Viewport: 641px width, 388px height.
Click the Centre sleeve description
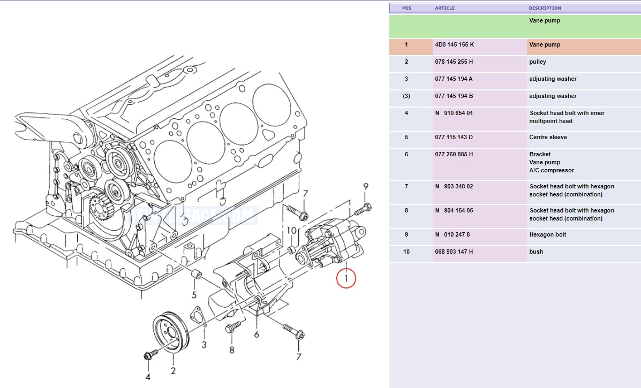point(548,138)
